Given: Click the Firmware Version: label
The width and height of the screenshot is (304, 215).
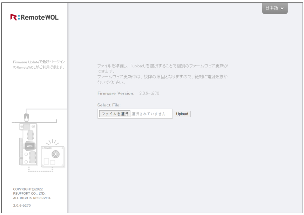Looking at the screenshot, I should [x=116, y=93].
